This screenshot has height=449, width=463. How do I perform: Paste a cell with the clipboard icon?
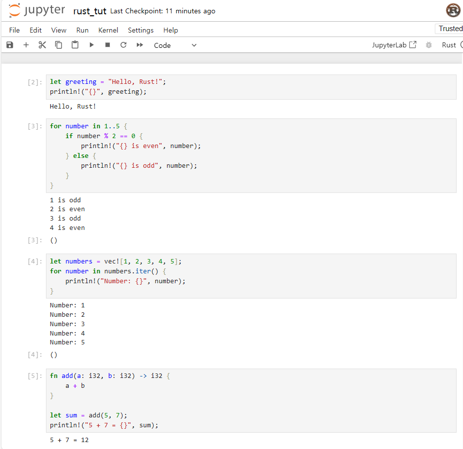point(75,44)
